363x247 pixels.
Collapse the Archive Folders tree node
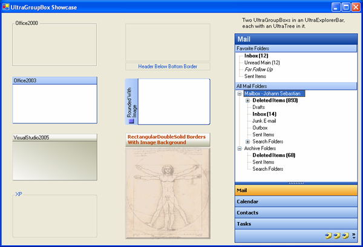coord(240,148)
